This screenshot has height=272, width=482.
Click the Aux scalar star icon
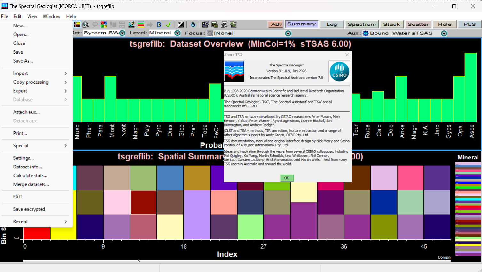(366, 33)
